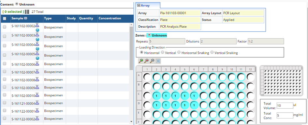Check the box for sample S-161102-00006
308x125 pixels.
tap(5, 63)
